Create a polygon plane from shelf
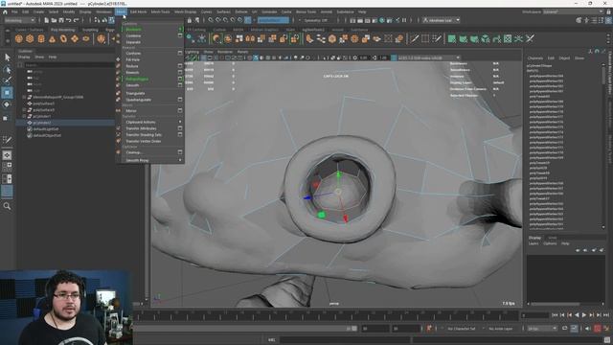Image resolution: width=613 pixels, height=345 pixels. pos(75,38)
